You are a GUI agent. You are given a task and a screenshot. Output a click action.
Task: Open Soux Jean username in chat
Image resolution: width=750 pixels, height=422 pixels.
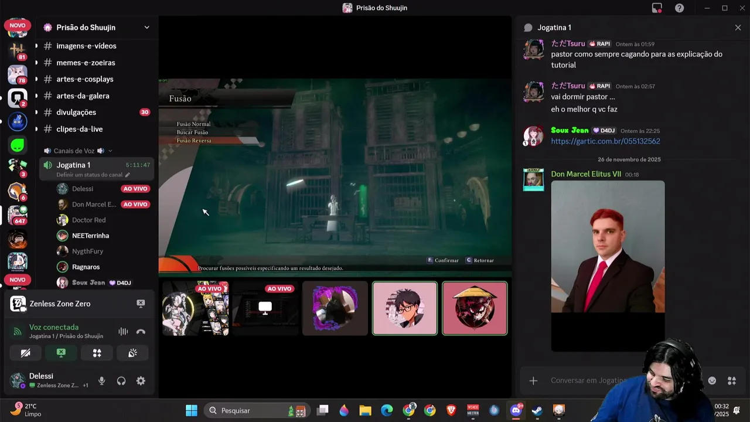[570, 130]
